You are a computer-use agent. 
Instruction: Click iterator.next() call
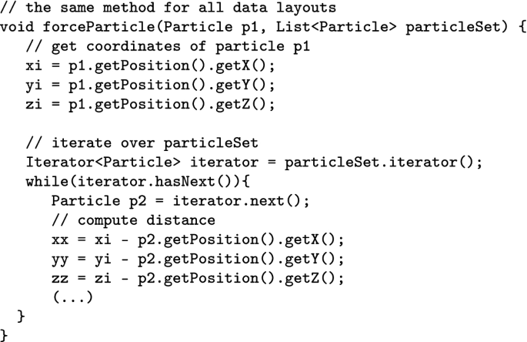click(237, 201)
